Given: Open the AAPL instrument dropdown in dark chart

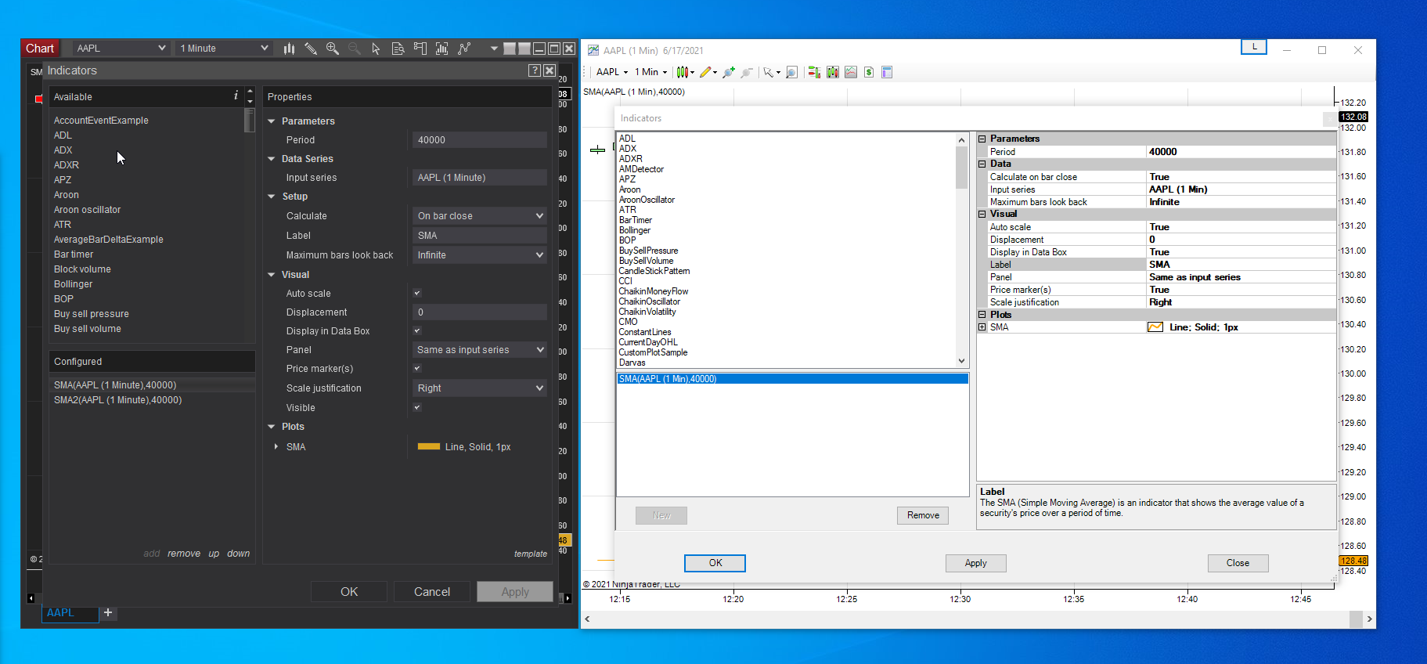Looking at the screenshot, I should pos(121,49).
